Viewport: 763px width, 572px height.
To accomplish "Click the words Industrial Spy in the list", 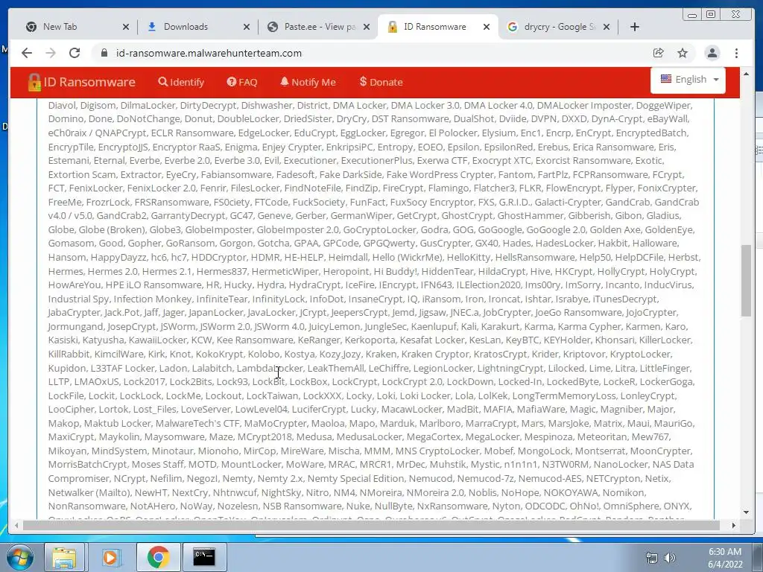I will click(x=78, y=299).
